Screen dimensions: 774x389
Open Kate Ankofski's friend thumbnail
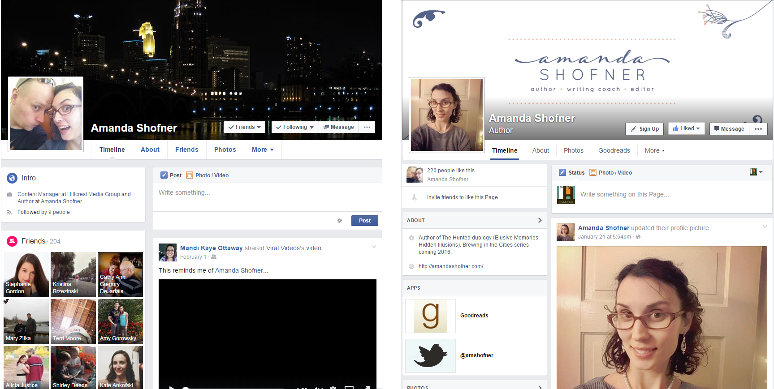(x=120, y=367)
